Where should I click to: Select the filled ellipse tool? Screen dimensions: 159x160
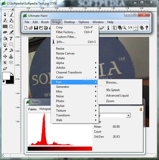point(5,32)
